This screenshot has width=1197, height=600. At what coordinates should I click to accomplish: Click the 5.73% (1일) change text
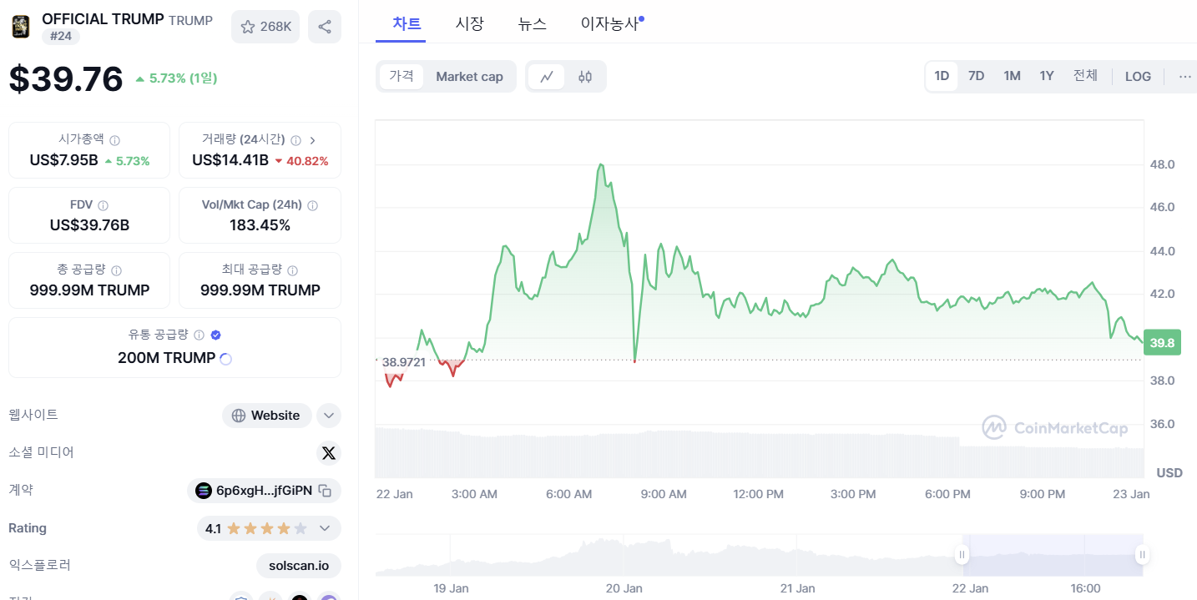[183, 78]
